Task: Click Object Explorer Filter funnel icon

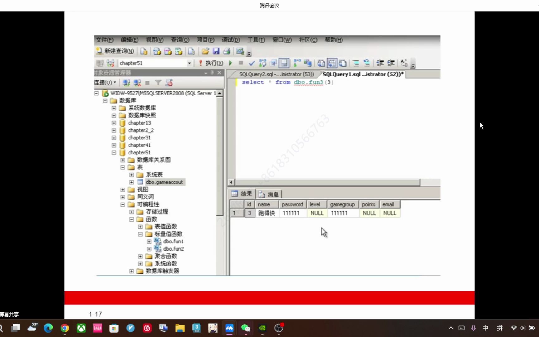Action: 158,83
